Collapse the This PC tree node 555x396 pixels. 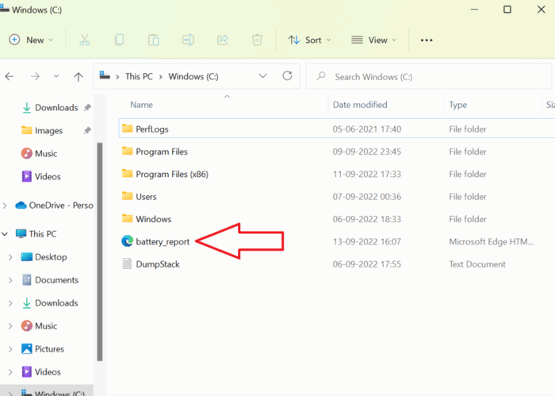5,234
